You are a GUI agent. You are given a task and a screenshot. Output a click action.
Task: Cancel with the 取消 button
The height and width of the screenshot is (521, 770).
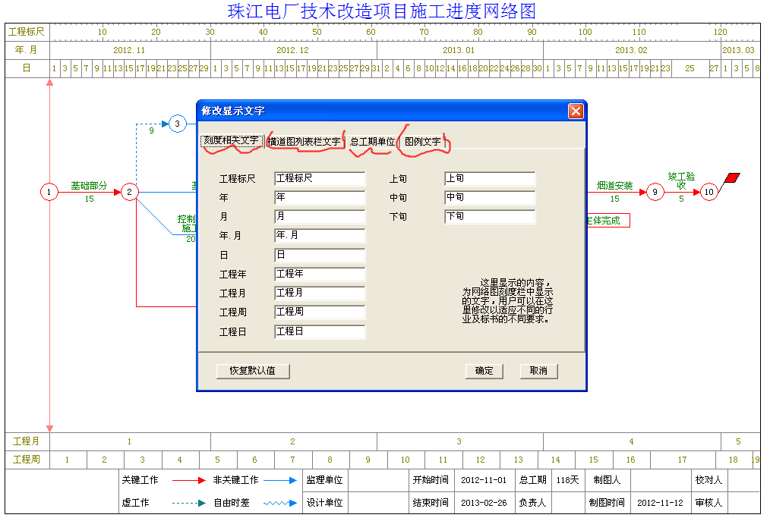click(538, 371)
